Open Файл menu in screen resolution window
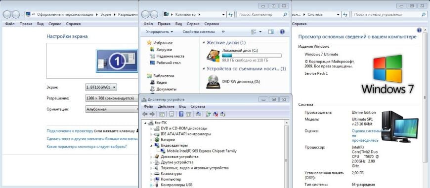The height and width of the screenshot is (188, 430). click(x=9, y=24)
